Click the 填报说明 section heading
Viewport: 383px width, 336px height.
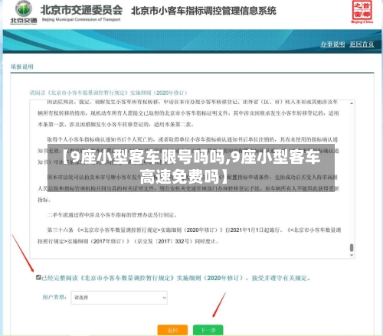point(22,67)
